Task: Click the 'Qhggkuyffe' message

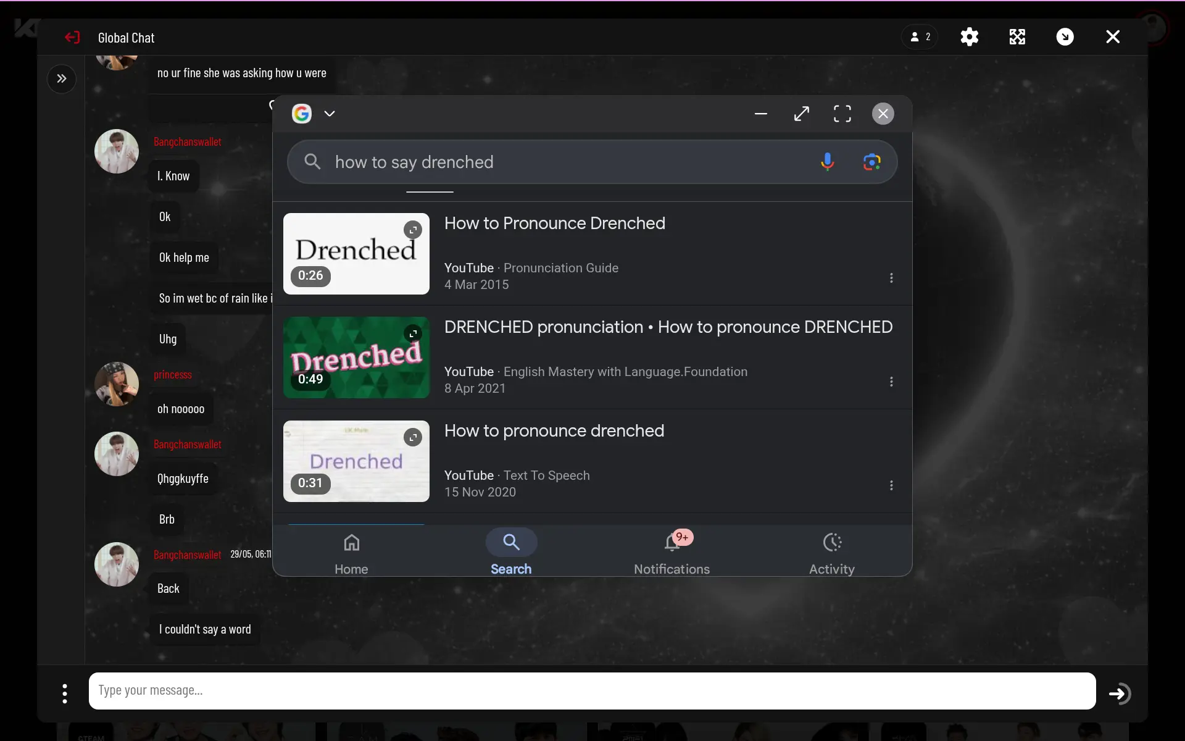Action: tap(183, 479)
